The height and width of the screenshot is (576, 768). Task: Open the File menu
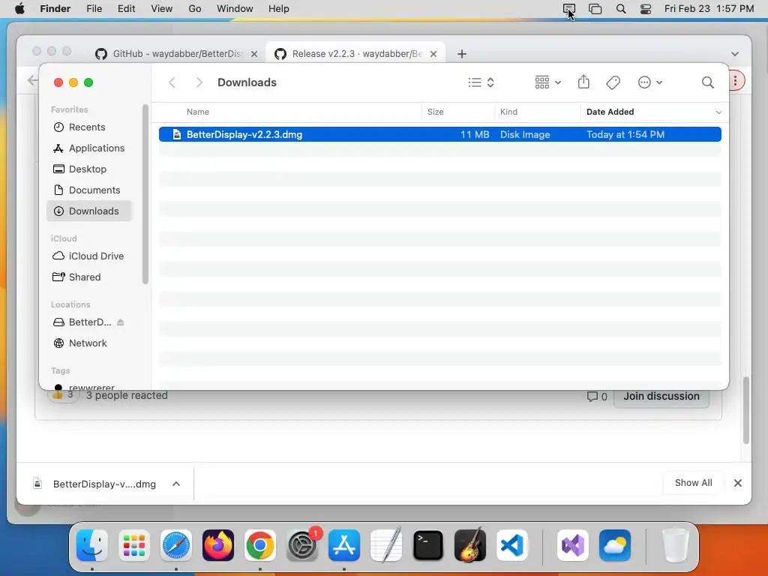[94, 9]
